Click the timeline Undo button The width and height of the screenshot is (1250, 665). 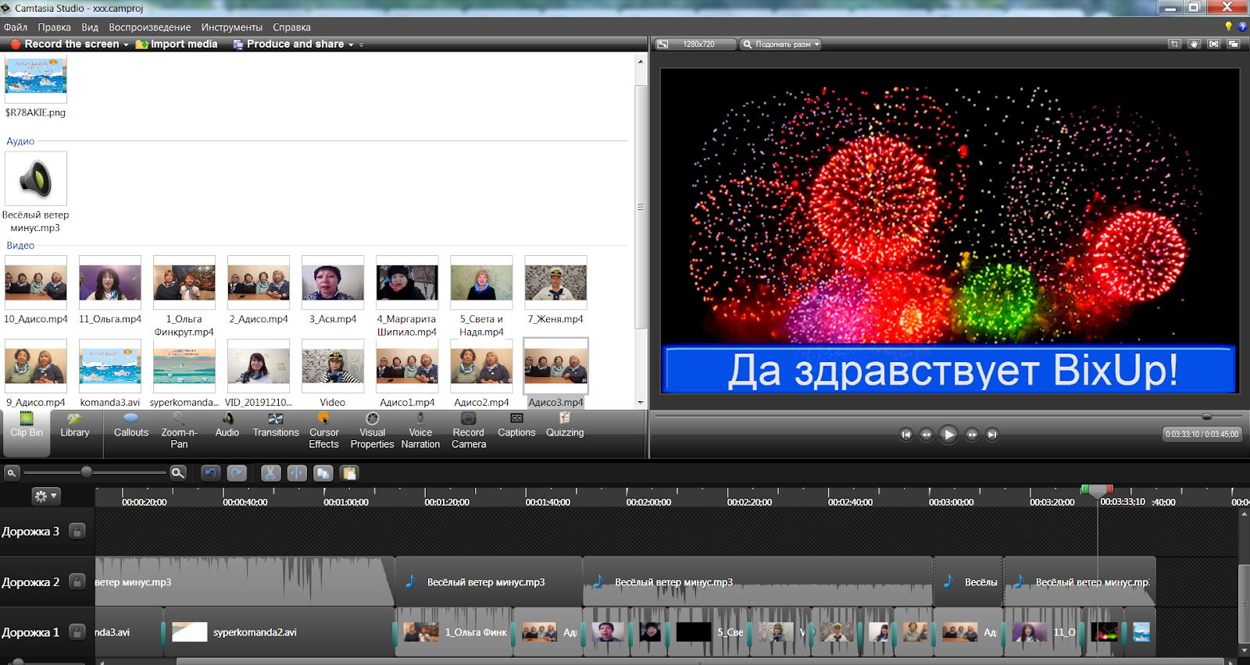[210, 473]
